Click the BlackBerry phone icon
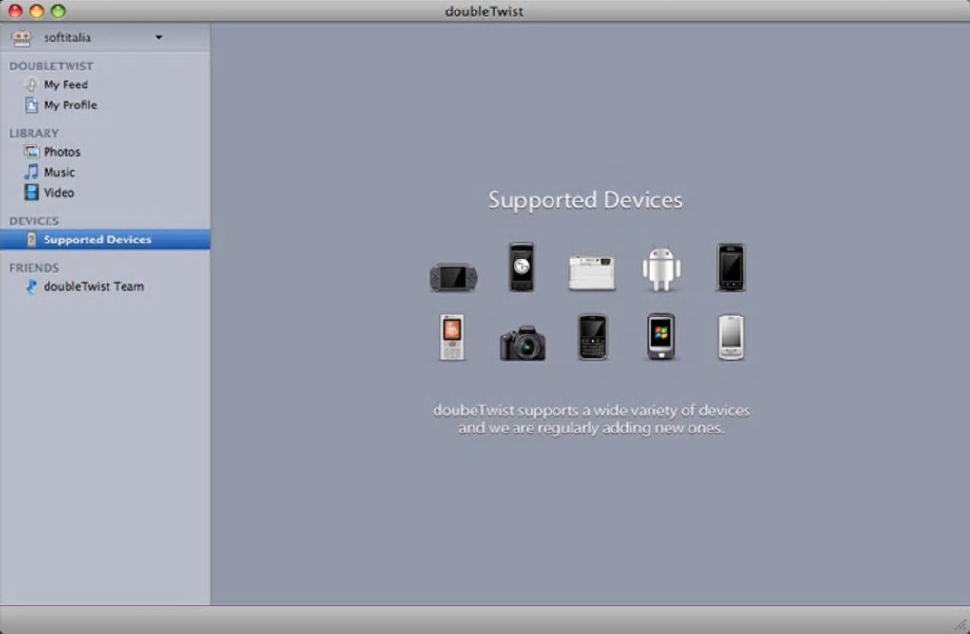Screen dimensions: 970x634 [x=592, y=337]
